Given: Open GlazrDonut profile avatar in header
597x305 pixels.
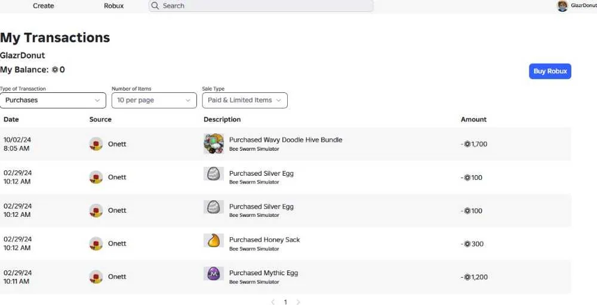Looking at the screenshot, I should pos(562,6).
